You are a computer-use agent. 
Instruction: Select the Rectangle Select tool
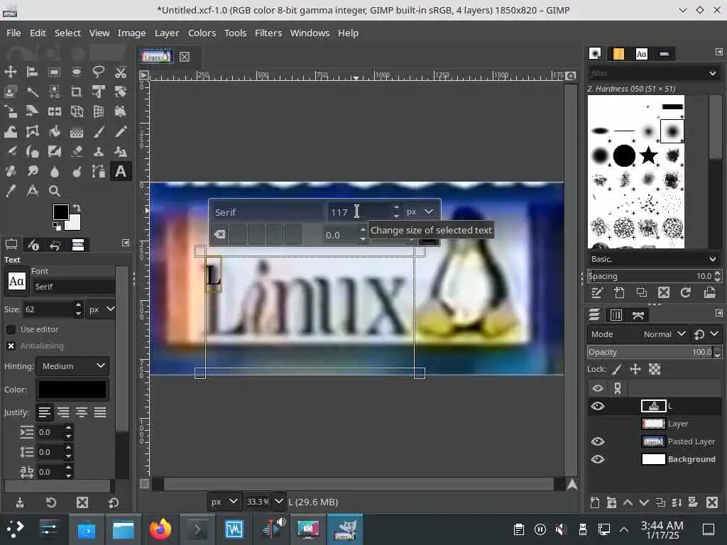54,72
